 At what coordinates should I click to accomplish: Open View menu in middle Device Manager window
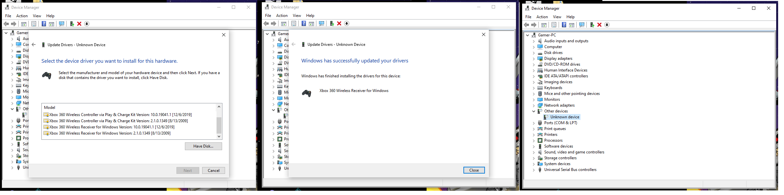click(297, 16)
